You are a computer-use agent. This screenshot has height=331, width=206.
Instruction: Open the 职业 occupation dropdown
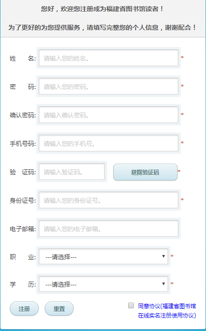tap(103, 256)
